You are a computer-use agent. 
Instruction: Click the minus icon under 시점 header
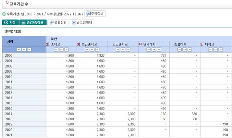click(x=29, y=50)
